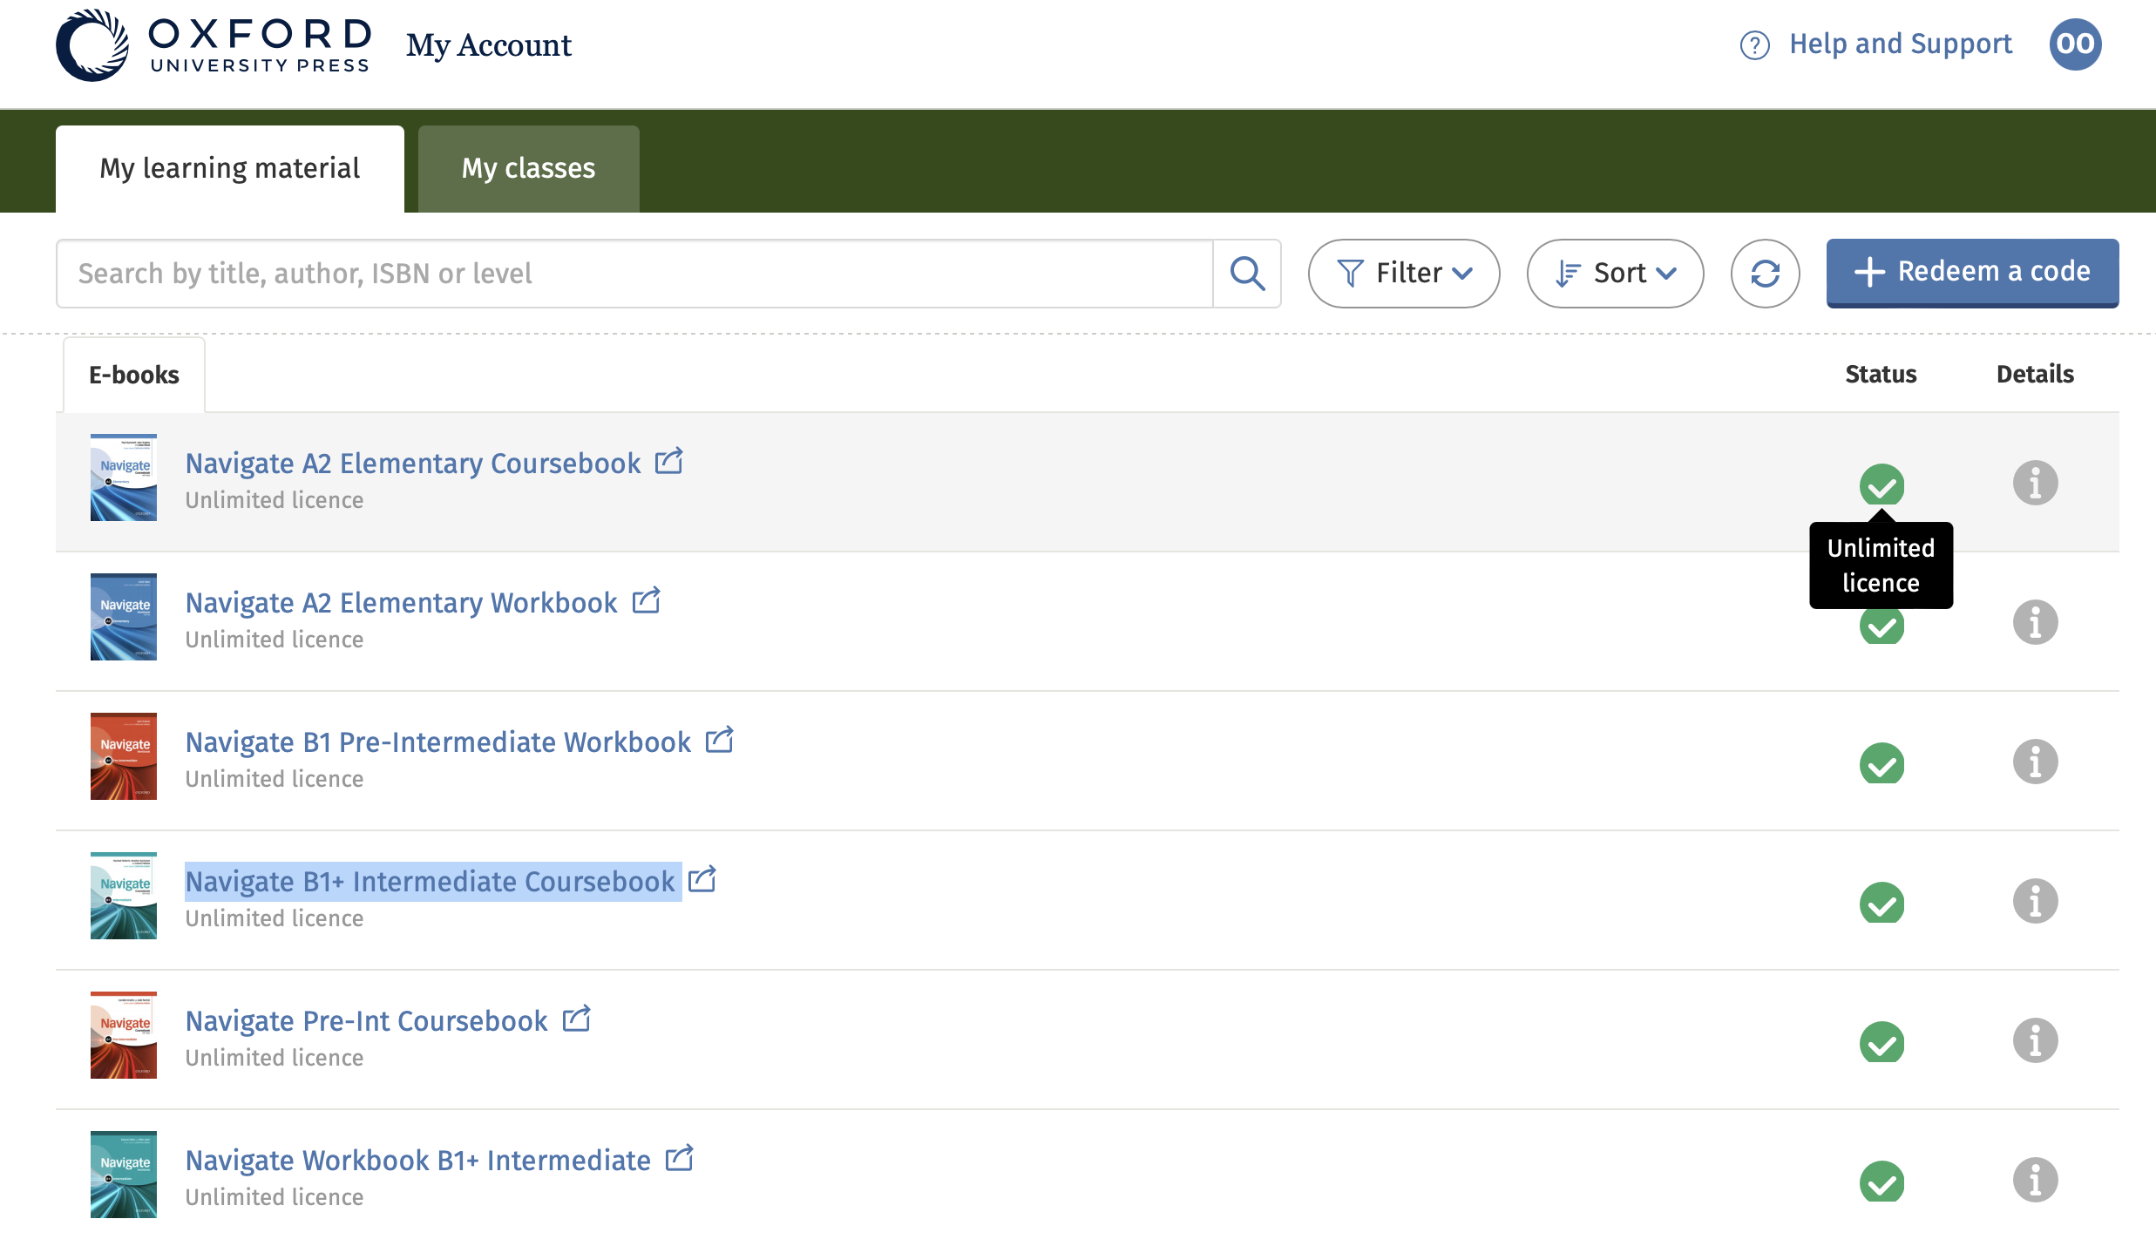Show details info for B1 Pre-Intermediate Workbook

pyautogui.click(x=2035, y=762)
